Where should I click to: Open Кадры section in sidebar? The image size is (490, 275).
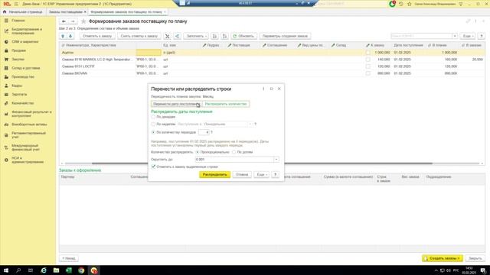17,86
